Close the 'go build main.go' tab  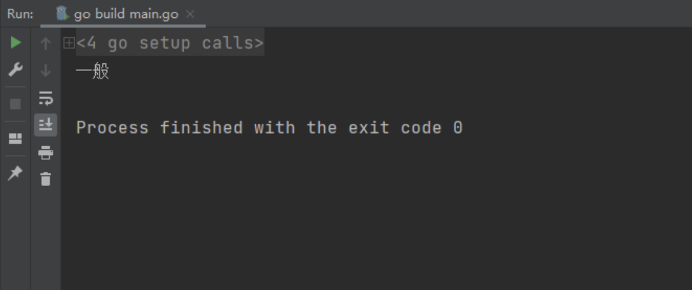click(190, 14)
